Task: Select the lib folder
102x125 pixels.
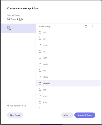Action: pyautogui.click(x=68, y=51)
